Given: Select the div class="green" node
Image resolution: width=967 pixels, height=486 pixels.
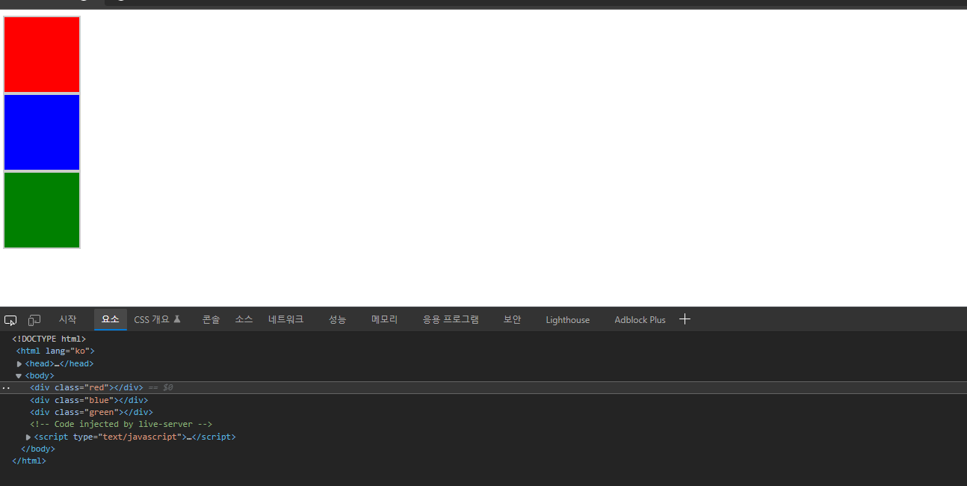Looking at the screenshot, I should 91,412.
